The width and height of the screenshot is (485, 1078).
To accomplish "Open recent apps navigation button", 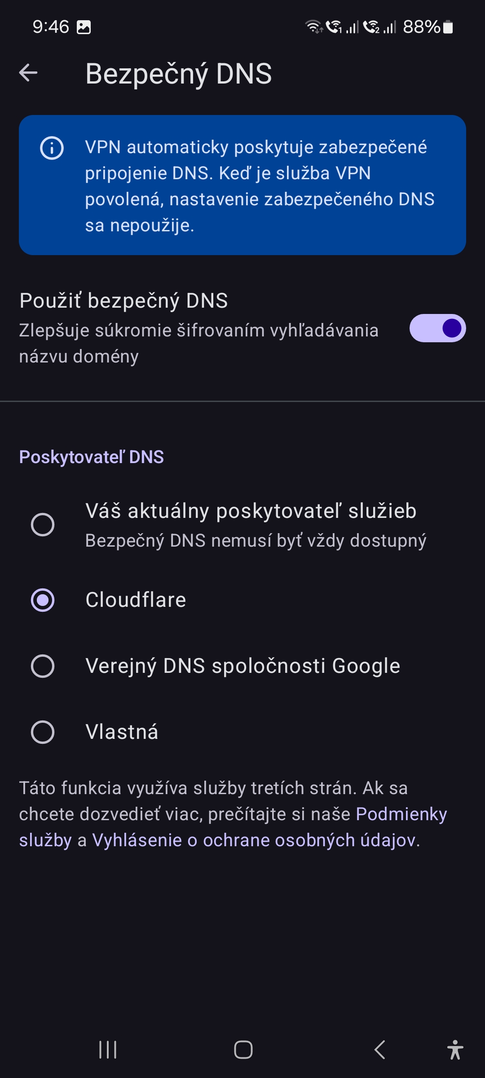I will (108, 1050).
